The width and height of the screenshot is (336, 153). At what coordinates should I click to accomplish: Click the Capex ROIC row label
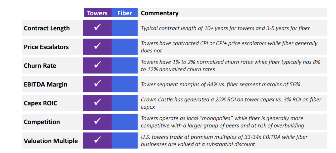[40, 103]
